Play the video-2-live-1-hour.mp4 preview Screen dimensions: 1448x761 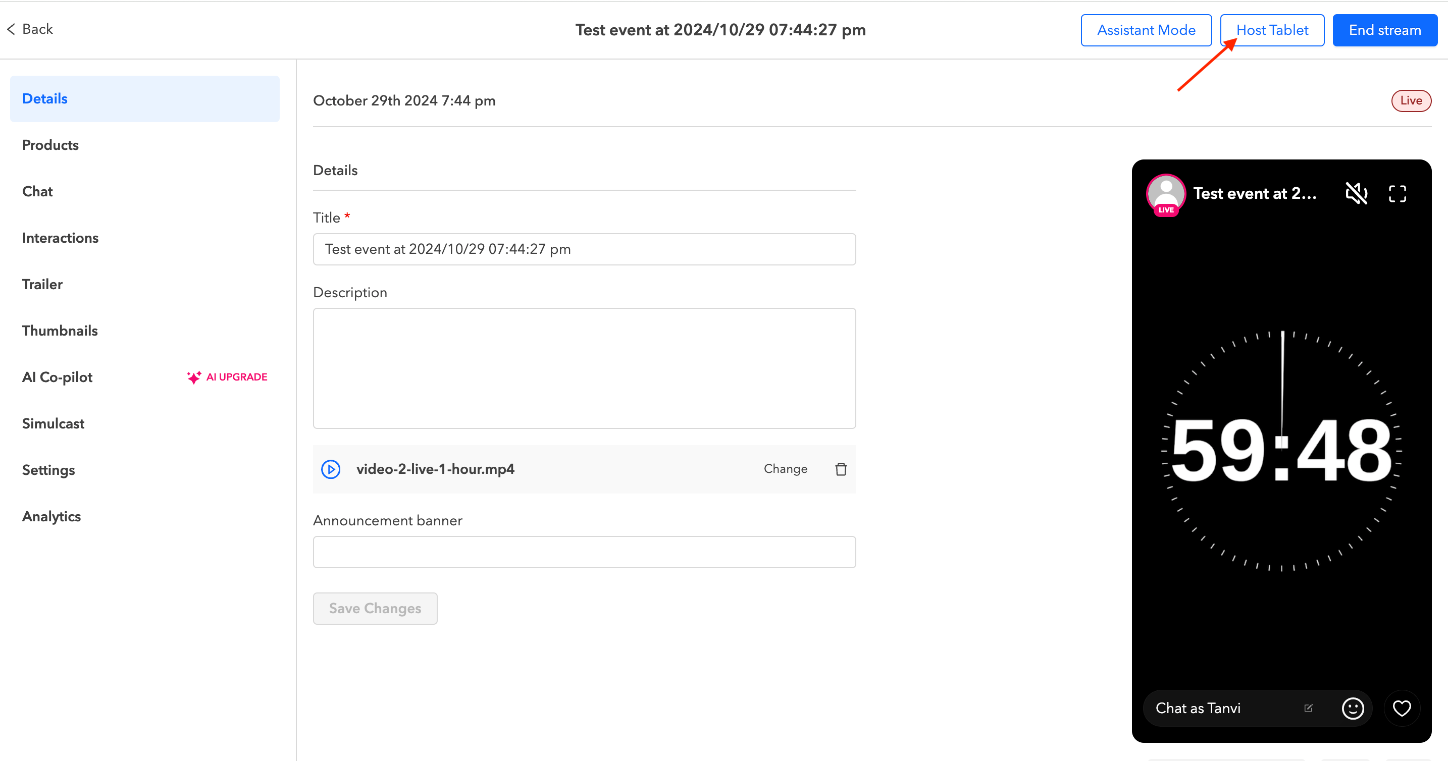[331, 468]
